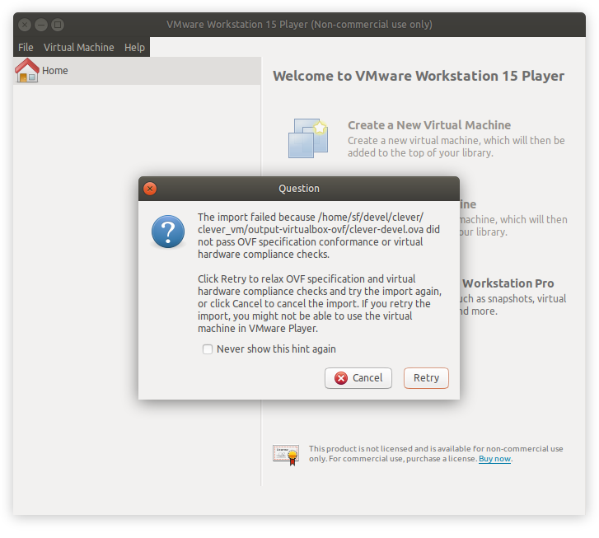Click the Create a New Virtual Machine icon
Viewport: 599px width, 538px height.
pos(308,138)
